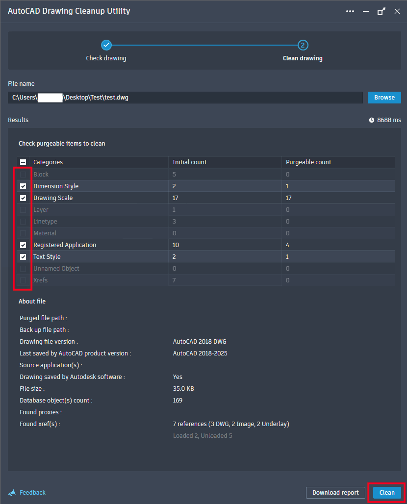The height and width of the screenshot is (504, 407).
Task: Select the Clean drawing step label
Action: pos(303,58)
